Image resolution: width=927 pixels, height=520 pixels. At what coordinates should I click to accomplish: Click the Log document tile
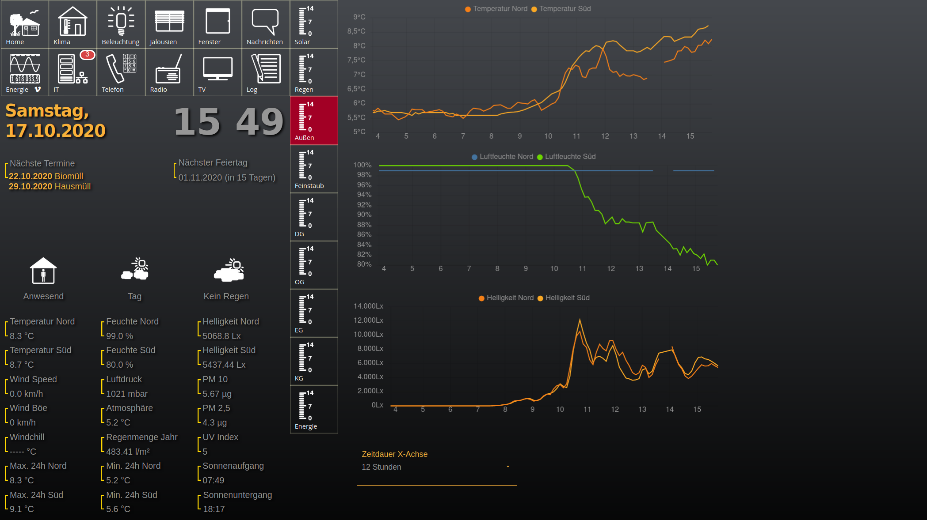[266, 72]
